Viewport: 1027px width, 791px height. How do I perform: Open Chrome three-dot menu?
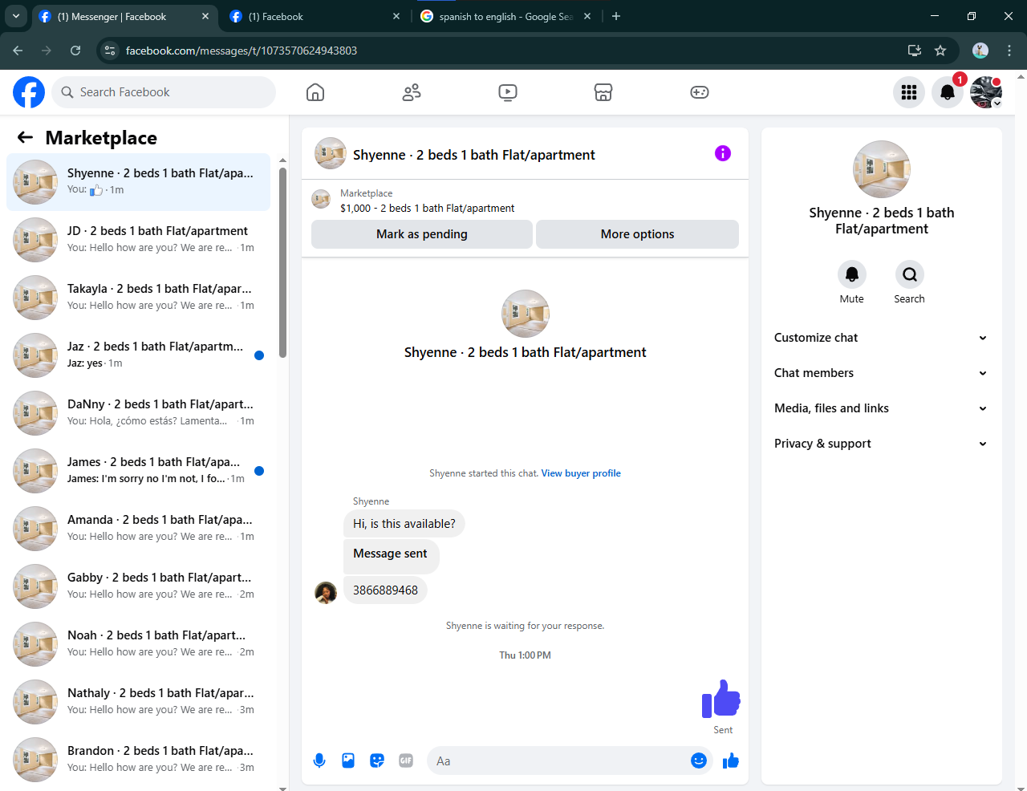[x=1009, y=51]
